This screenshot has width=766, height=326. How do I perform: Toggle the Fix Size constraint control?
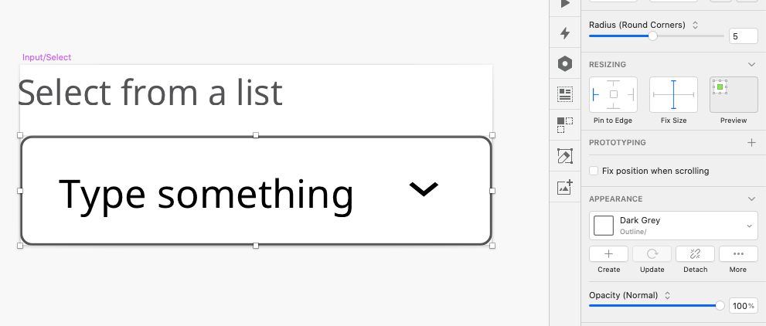(x=673, y=95)
